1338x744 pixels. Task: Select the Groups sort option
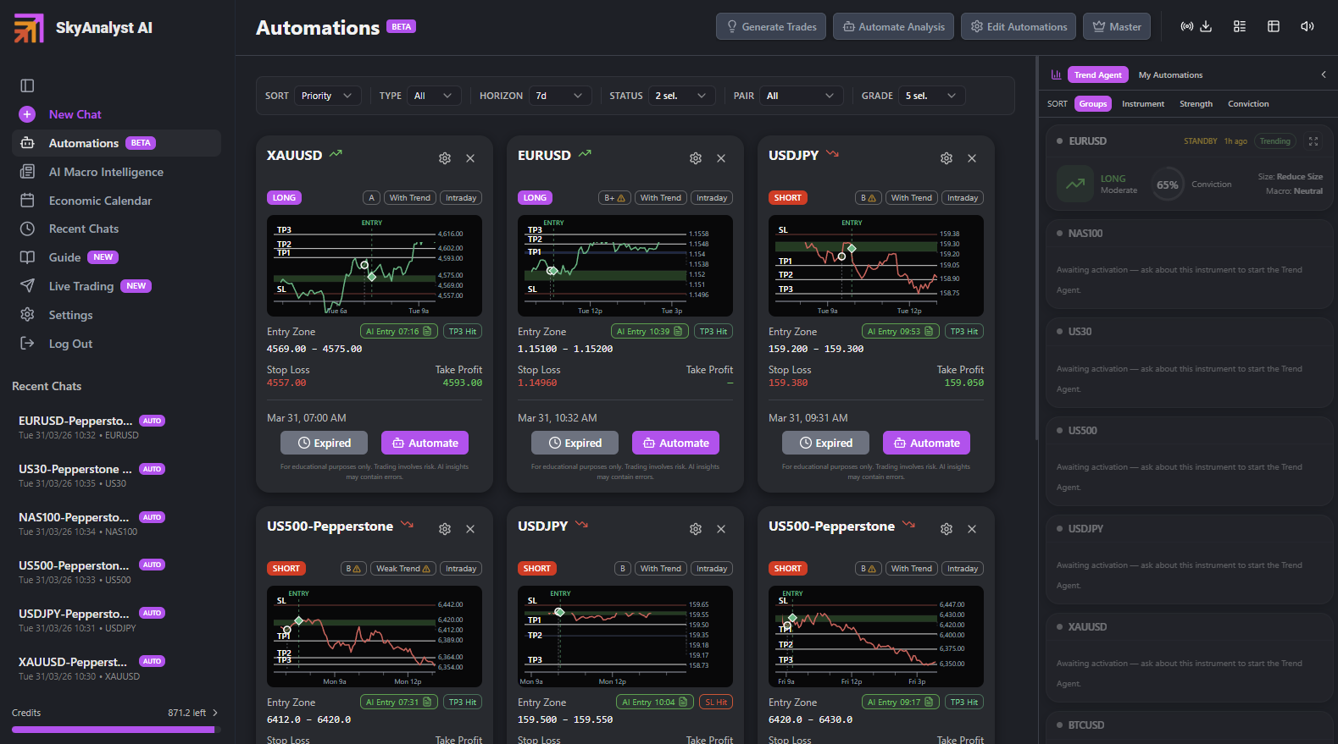point(1092,104)
